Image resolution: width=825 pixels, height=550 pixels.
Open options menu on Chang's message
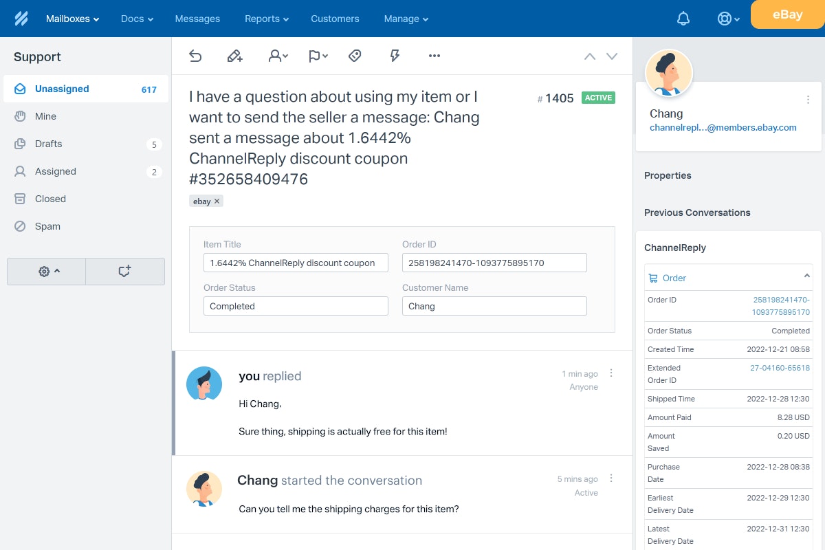point(611,478)
